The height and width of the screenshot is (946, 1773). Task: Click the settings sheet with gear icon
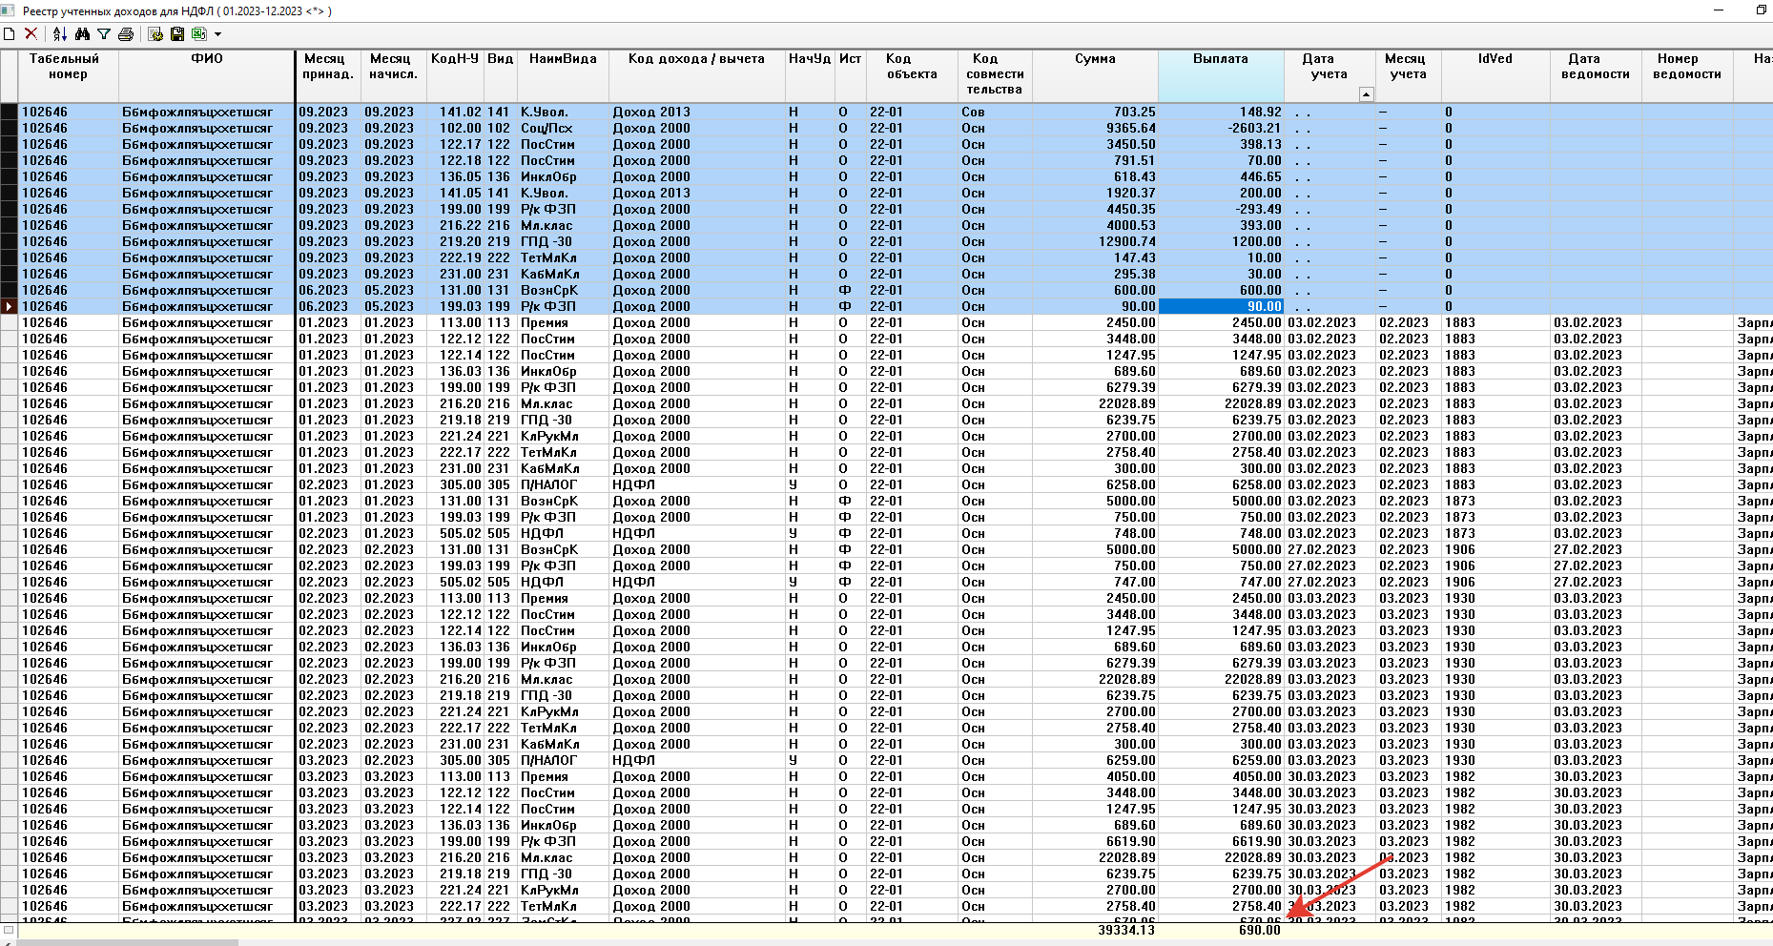click(155, 34)
